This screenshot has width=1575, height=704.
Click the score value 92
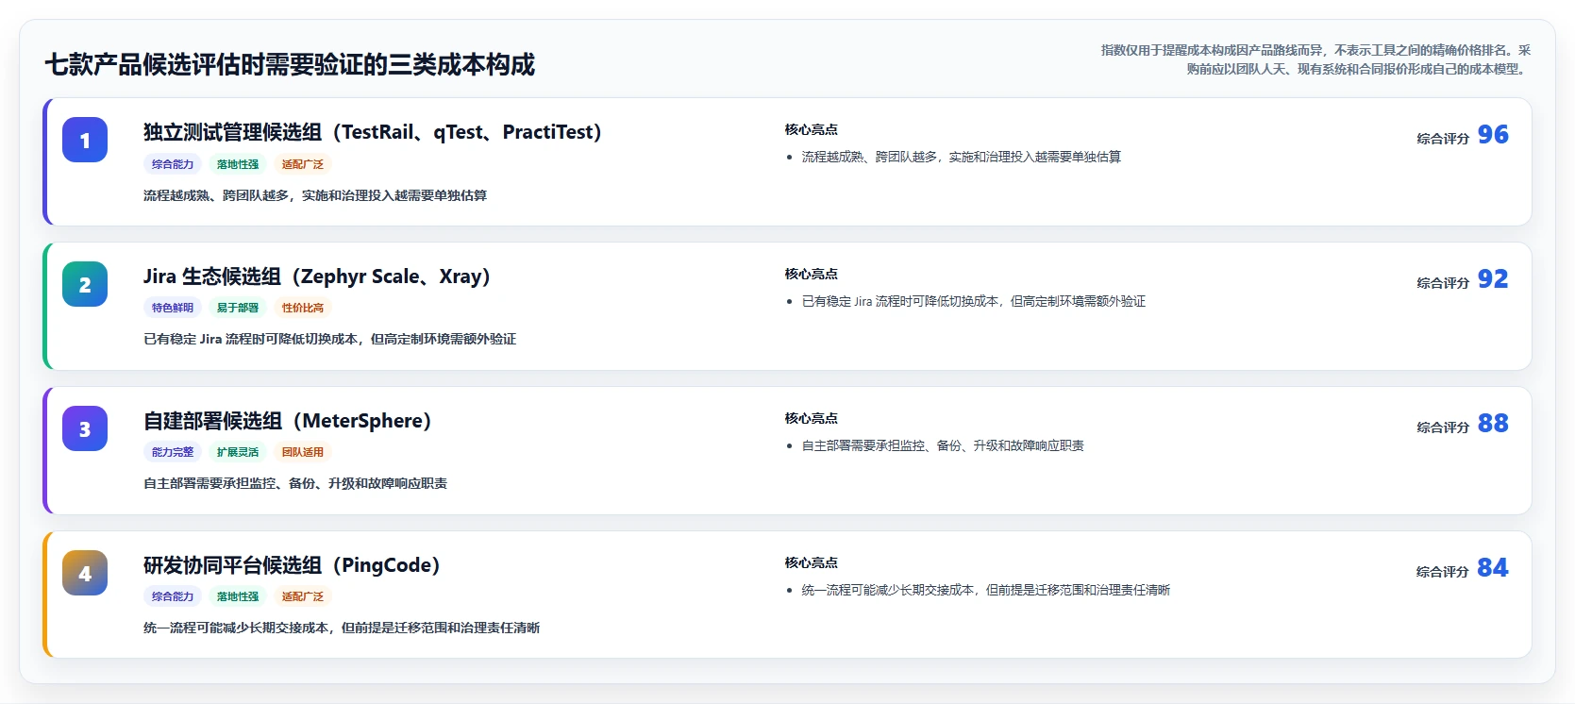pos(1493,279)
